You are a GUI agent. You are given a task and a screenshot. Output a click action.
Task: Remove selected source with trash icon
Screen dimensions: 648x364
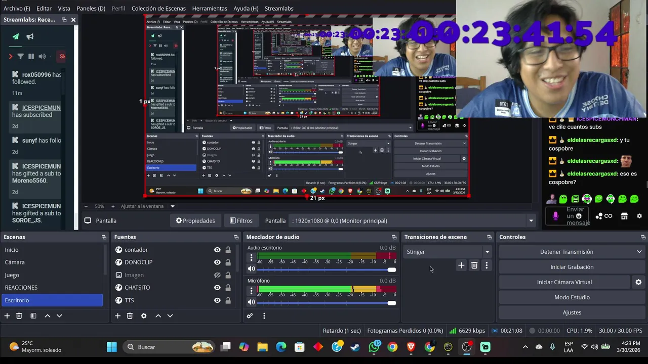tap(130, 316)
